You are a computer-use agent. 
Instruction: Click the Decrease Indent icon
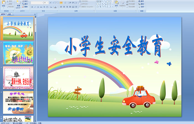pos(70,2)
